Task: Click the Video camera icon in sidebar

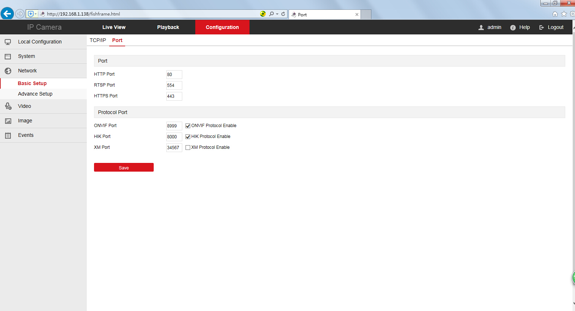Action: [x=8, y=106]
